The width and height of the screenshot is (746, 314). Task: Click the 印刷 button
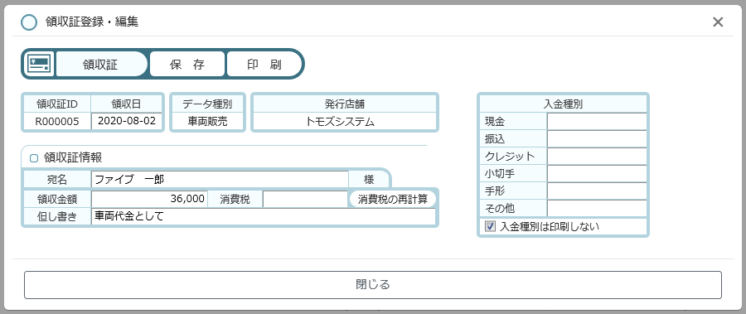[x=264, y=64]
